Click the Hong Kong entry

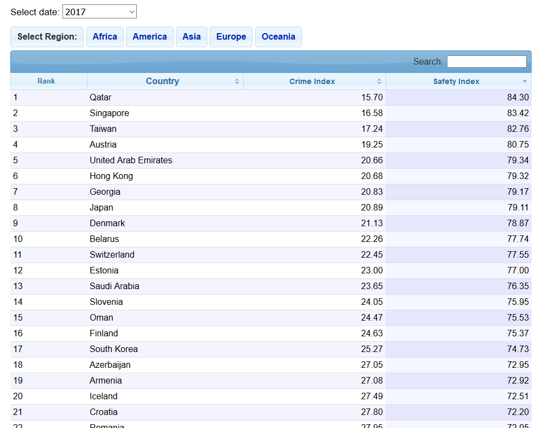[111, 176]
